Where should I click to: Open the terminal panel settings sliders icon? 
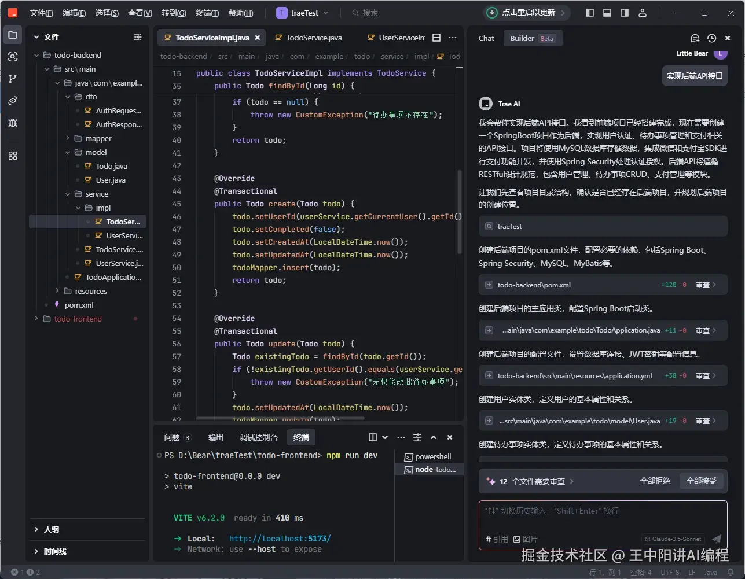coord(417,437)
